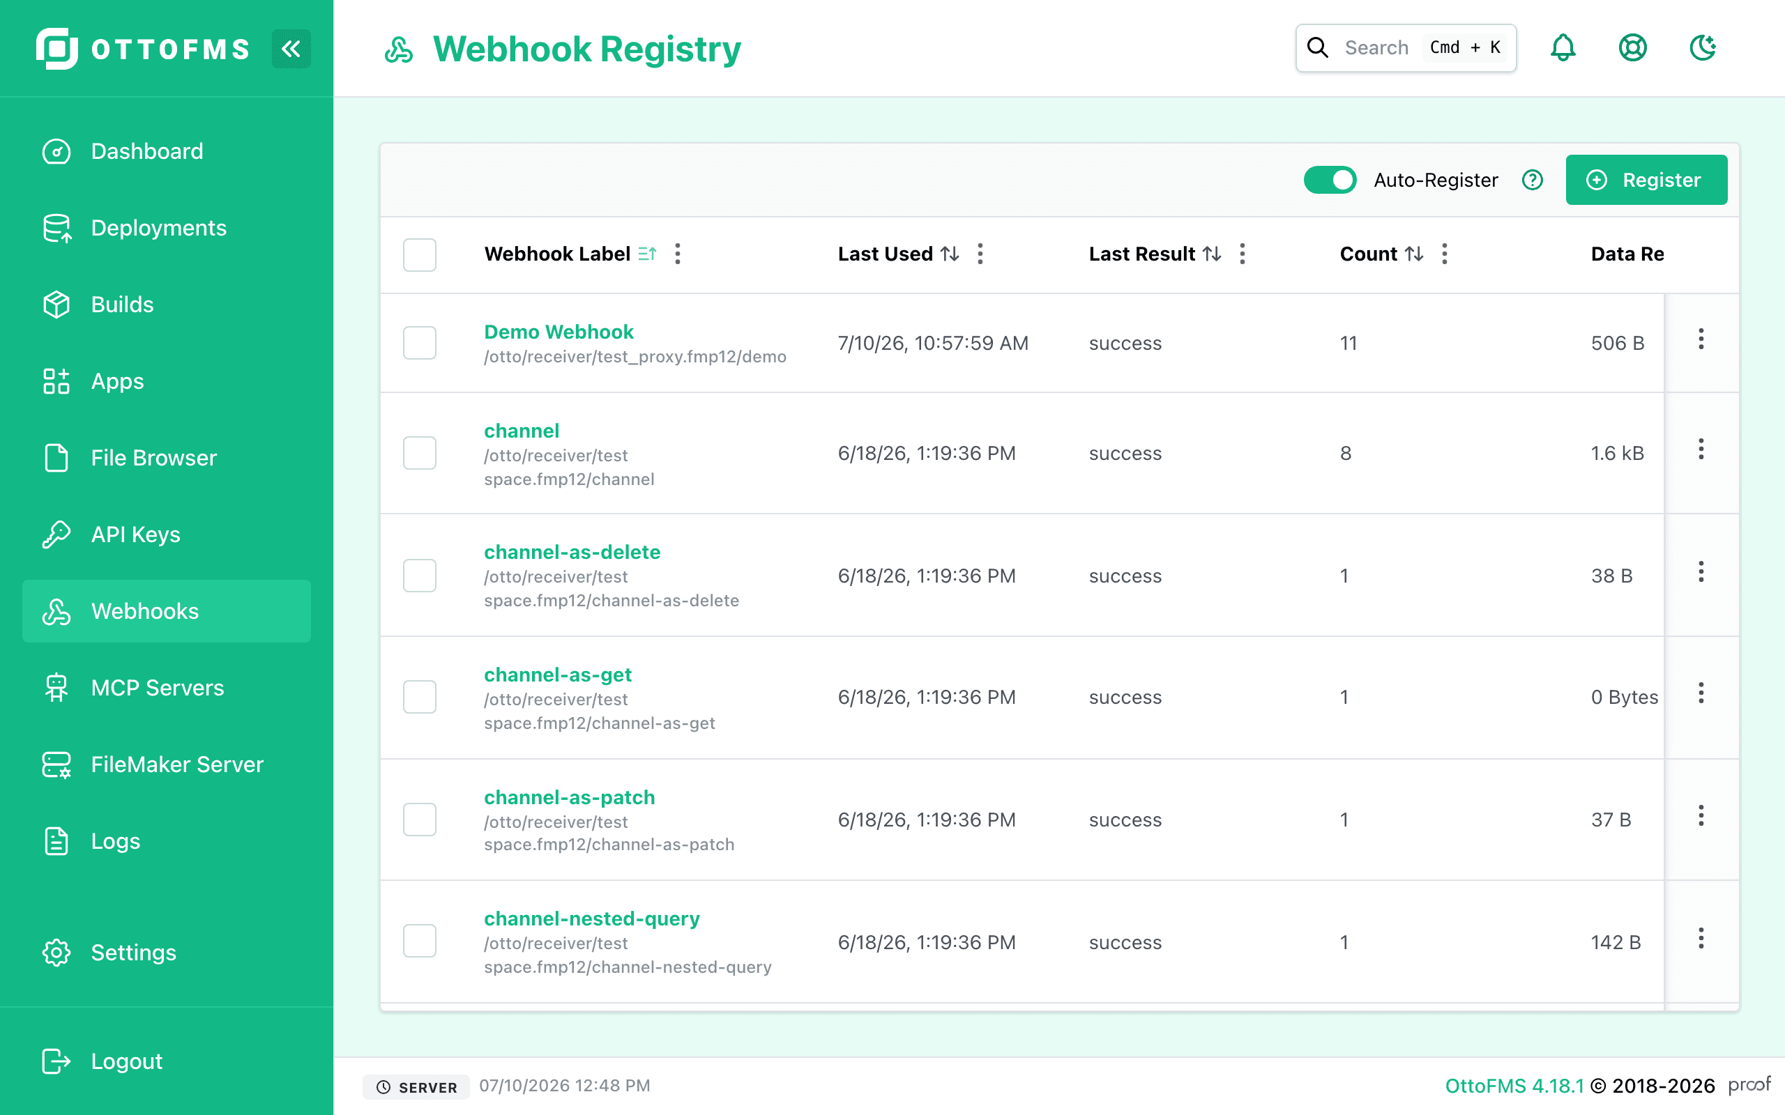Click the Auto-Register help question icon
This screenshot has height=1115, width=1785.
[x=1533, y=180]
